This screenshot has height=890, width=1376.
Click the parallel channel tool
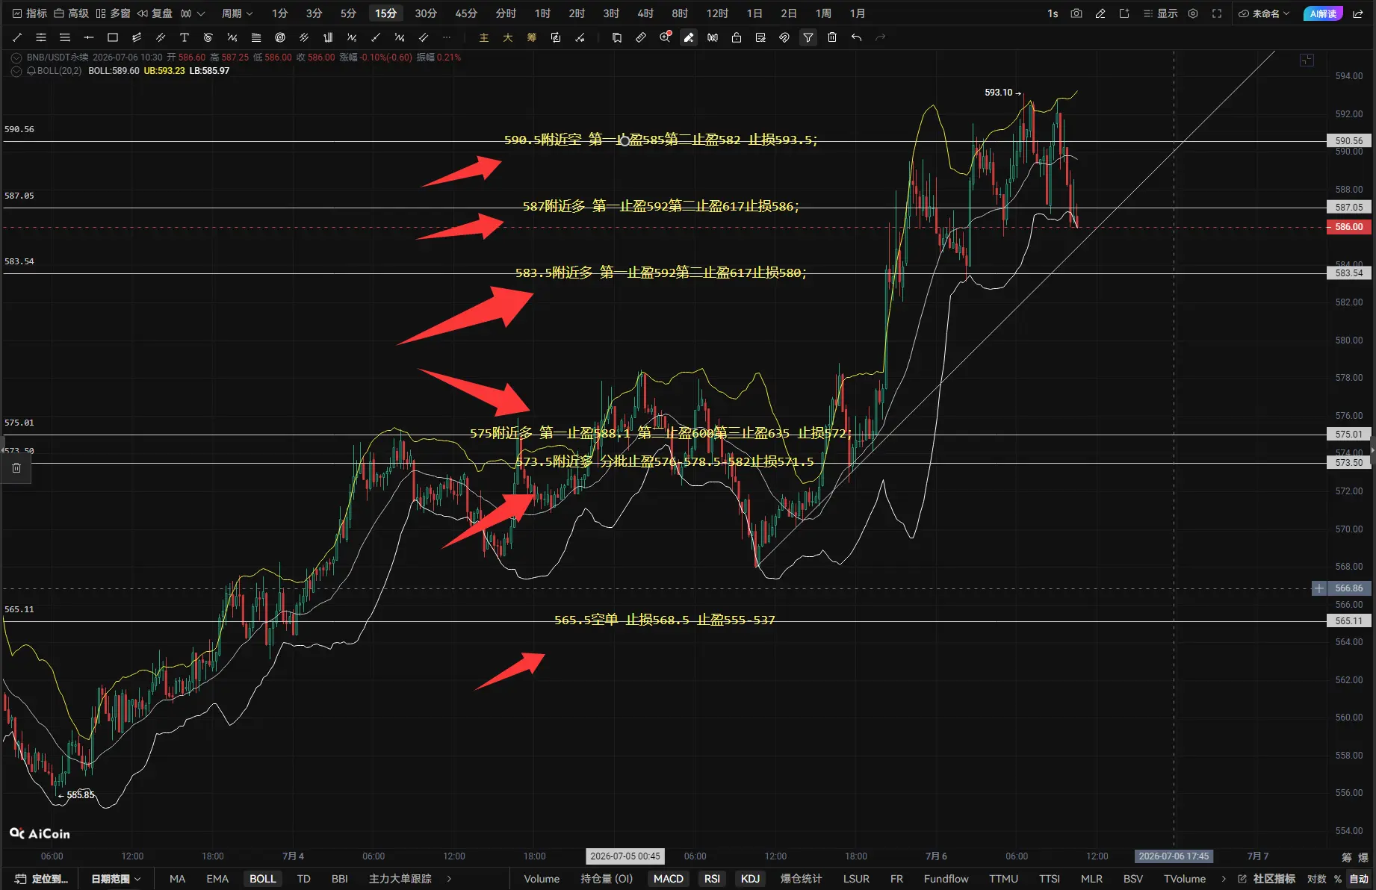point(161,37)
